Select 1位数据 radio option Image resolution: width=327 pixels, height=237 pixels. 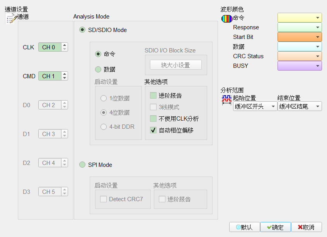click(x=104, y=98)
